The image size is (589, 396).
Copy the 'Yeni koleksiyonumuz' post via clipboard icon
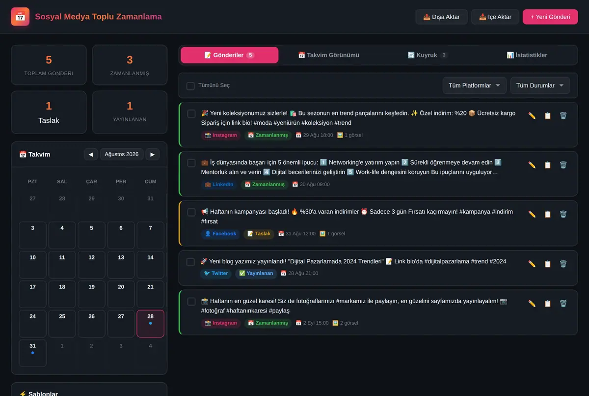tap(547, 116)
